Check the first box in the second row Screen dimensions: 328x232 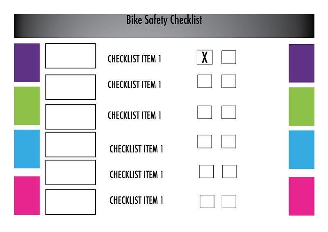click(x=205, y=81)
